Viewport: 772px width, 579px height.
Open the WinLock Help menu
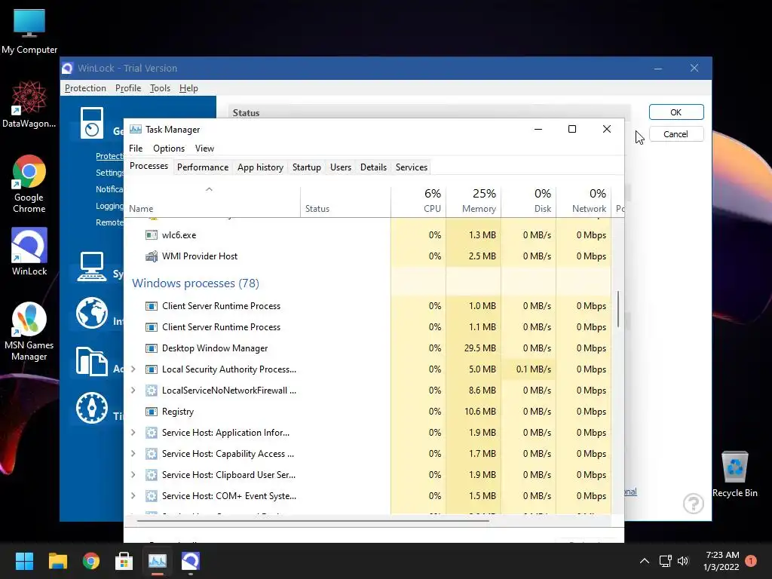pos(188,88)
